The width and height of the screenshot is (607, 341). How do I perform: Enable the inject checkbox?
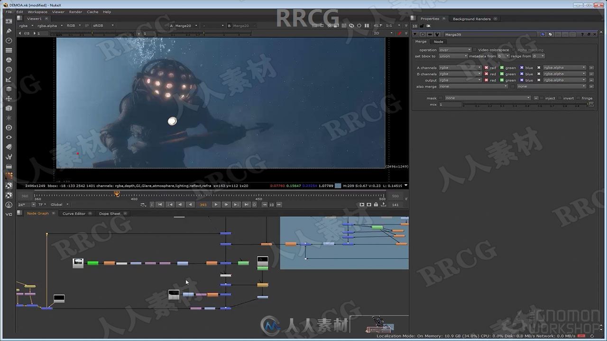pos(542,98)
